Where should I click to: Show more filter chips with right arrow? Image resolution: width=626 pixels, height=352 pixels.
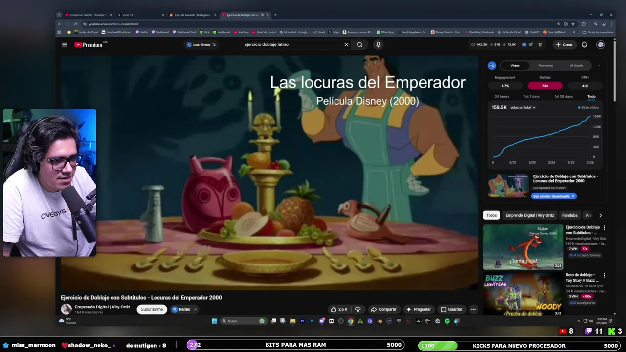coord(600,215)
